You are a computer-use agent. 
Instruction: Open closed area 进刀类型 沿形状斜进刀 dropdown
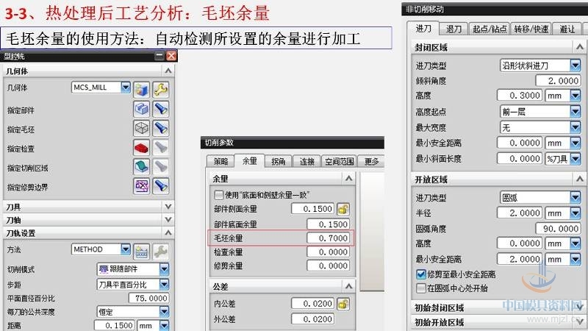576,65
